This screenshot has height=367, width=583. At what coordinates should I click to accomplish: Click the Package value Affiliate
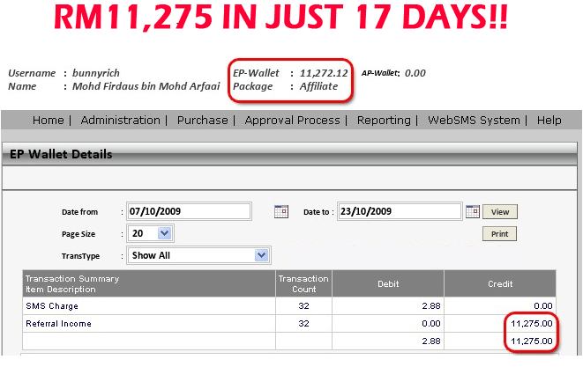point(318,86)
